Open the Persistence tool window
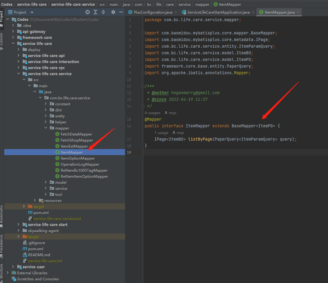 [2, 246]
